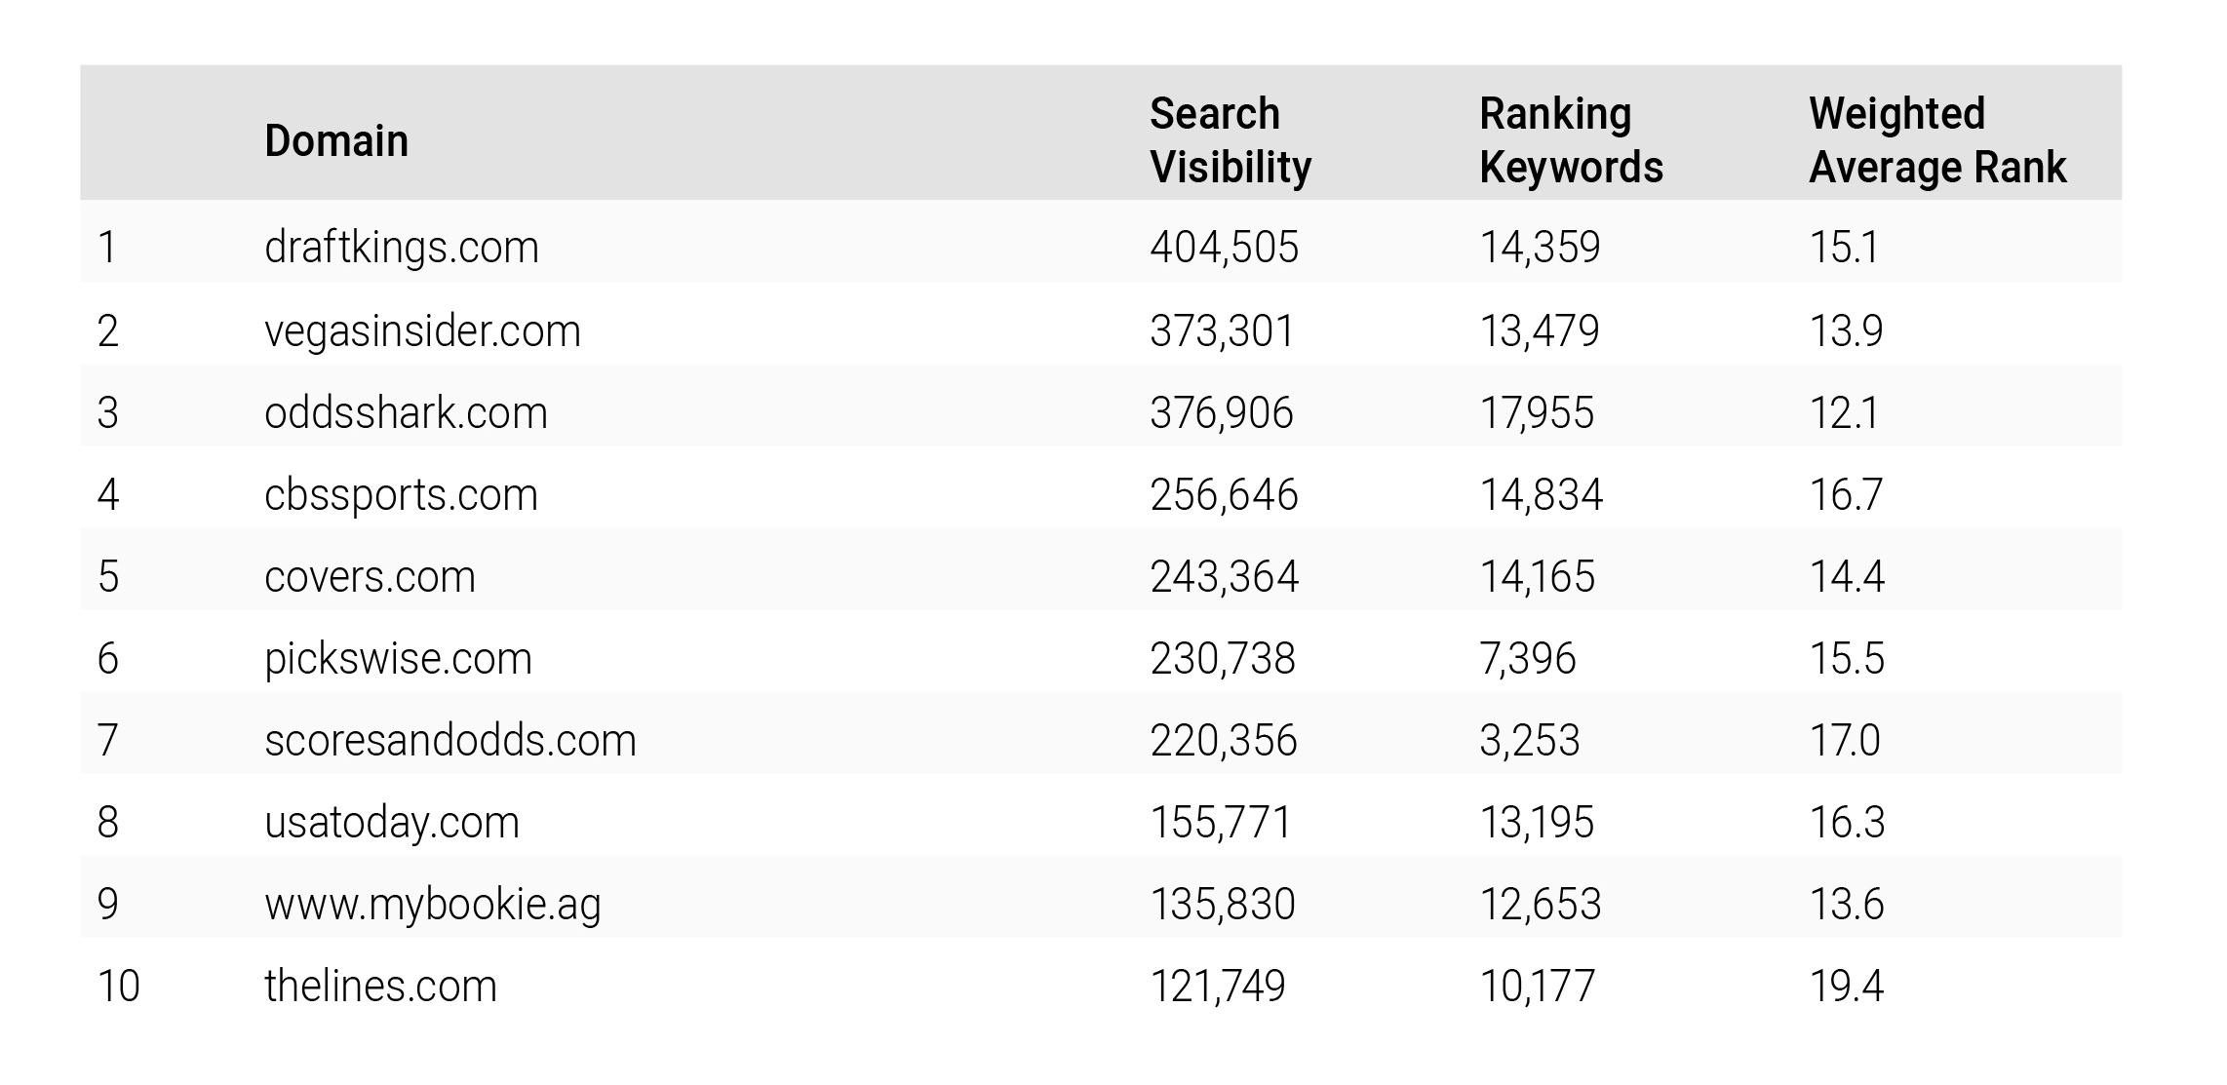Open the vegasinsider.com domain
The image size is (2227, 1085).
[422, 330]
